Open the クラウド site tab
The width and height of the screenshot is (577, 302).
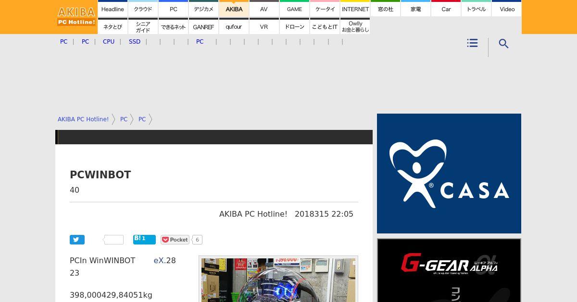coord(143,9)
